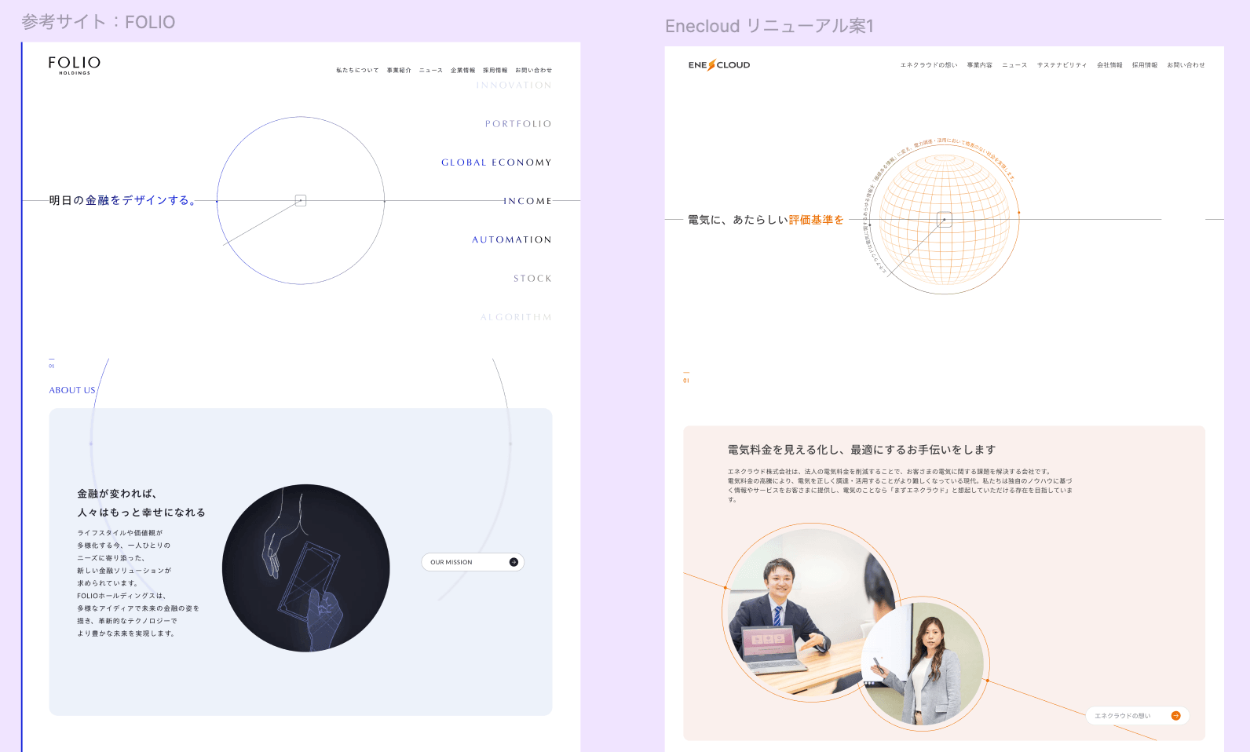The height and width of the screenshot is (752, 1250).
Task: Open ニュース in the FOLIO header
Action: click(431, 71)
